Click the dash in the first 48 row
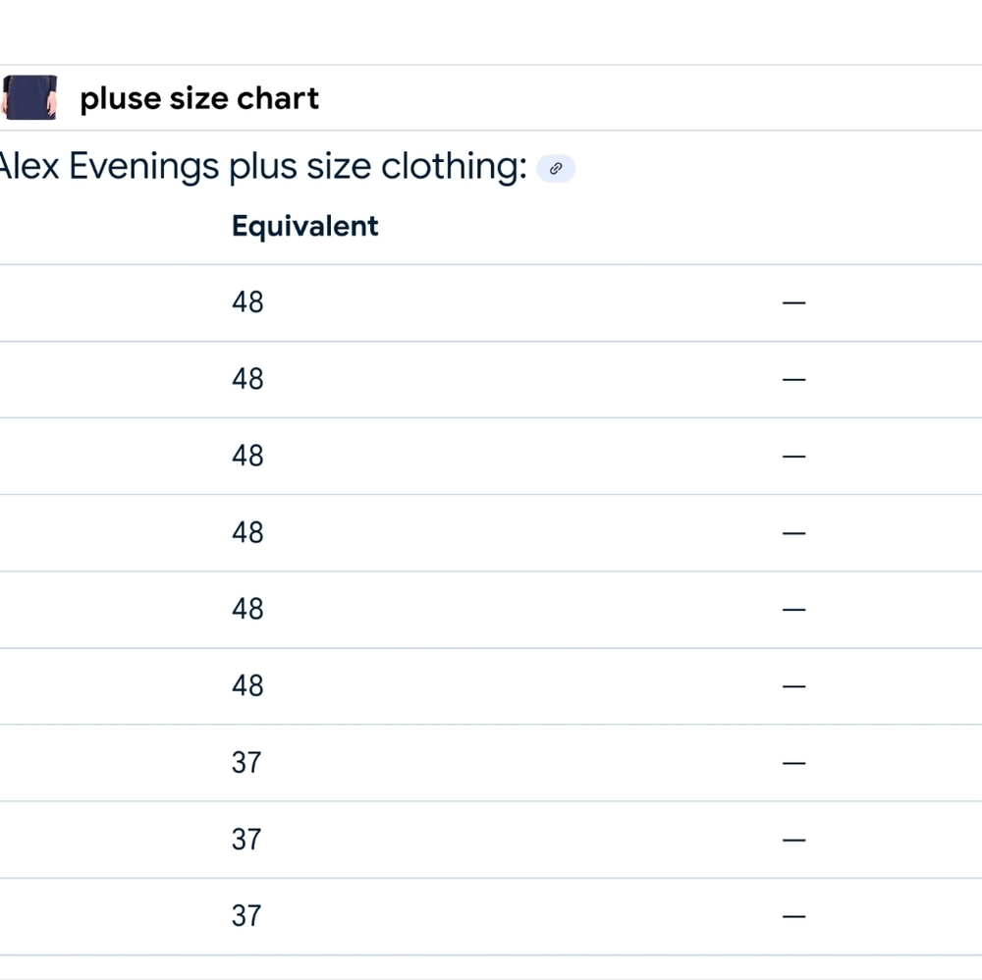The width and height of the screenshot is (982, 980). (793, 303)
